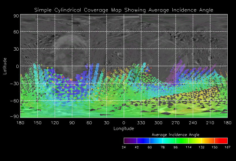Click the -60 latitude tick label
The width and height of the screenshot is (236, 161).
(x=15, y=101)
